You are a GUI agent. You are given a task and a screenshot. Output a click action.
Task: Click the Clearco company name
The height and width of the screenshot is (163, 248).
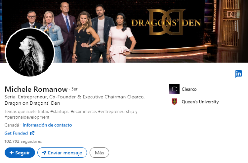tap(189, 89)
